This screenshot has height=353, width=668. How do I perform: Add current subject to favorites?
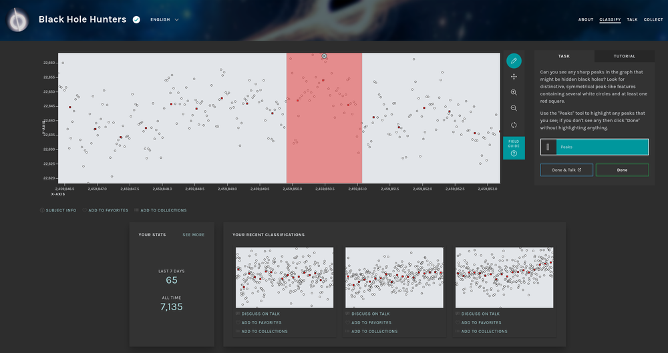pos(107,210)
